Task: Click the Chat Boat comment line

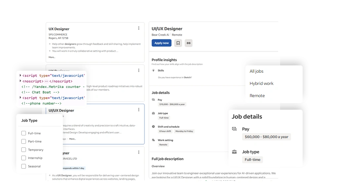Action: click(40, 92)
